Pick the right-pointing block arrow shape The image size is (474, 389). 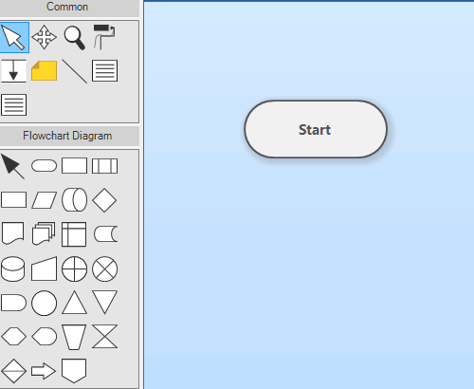pos(44,371)
